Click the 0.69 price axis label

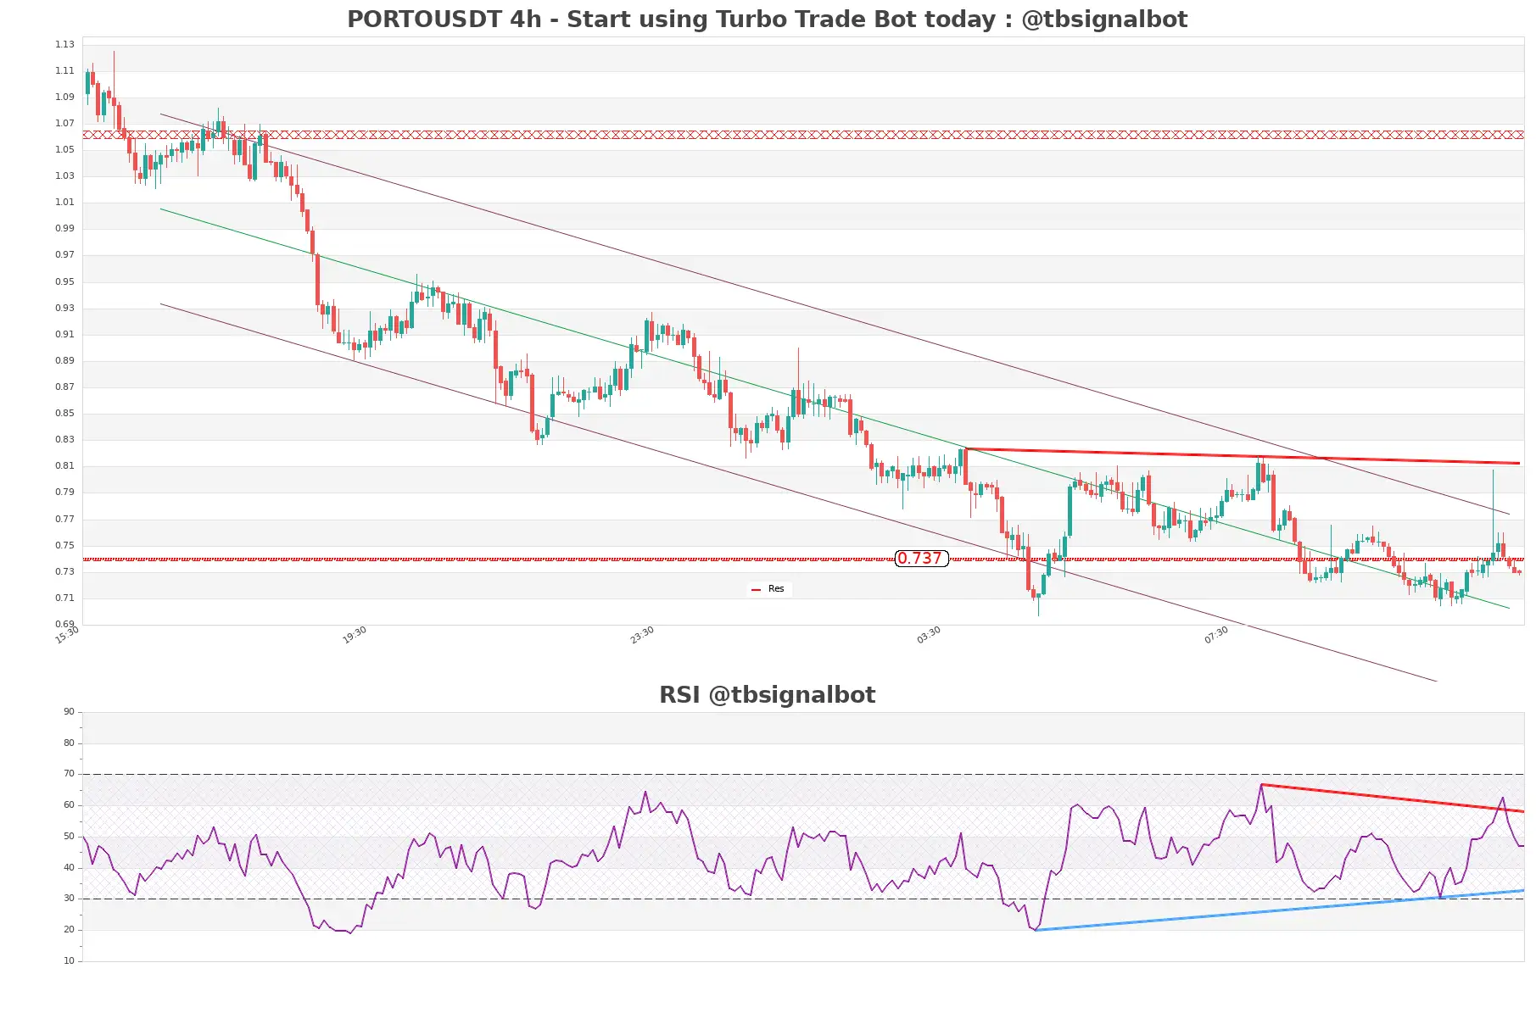(x=65, y=624)
